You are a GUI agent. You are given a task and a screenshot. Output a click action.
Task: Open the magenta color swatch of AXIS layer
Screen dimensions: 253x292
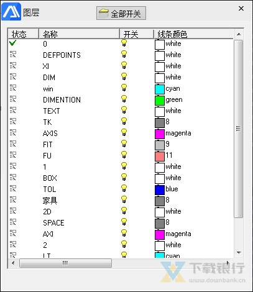160,134
